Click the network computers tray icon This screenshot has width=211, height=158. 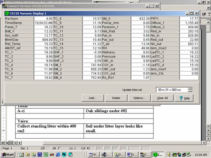[184, 155]
